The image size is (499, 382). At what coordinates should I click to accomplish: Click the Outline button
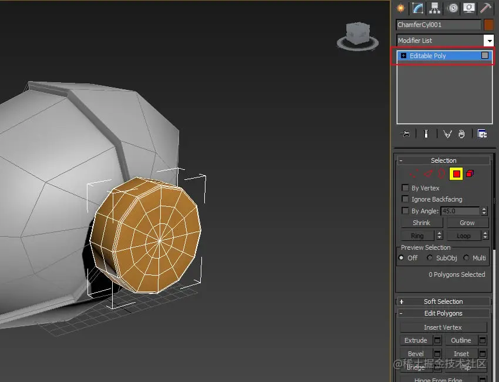tap(461, 340)
